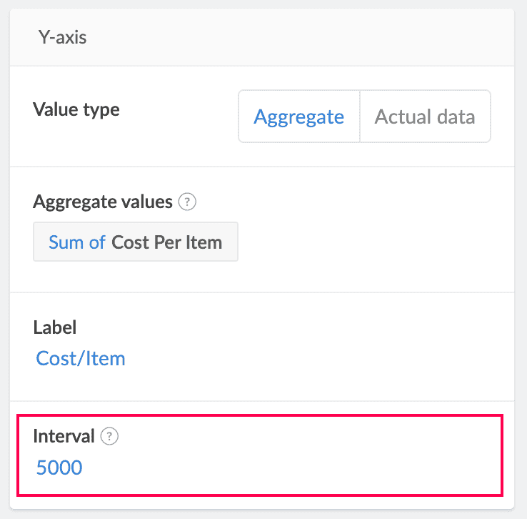Click the Aggregate values heading text
Viewport: 527px width, 519px height.
click(103, 202)
